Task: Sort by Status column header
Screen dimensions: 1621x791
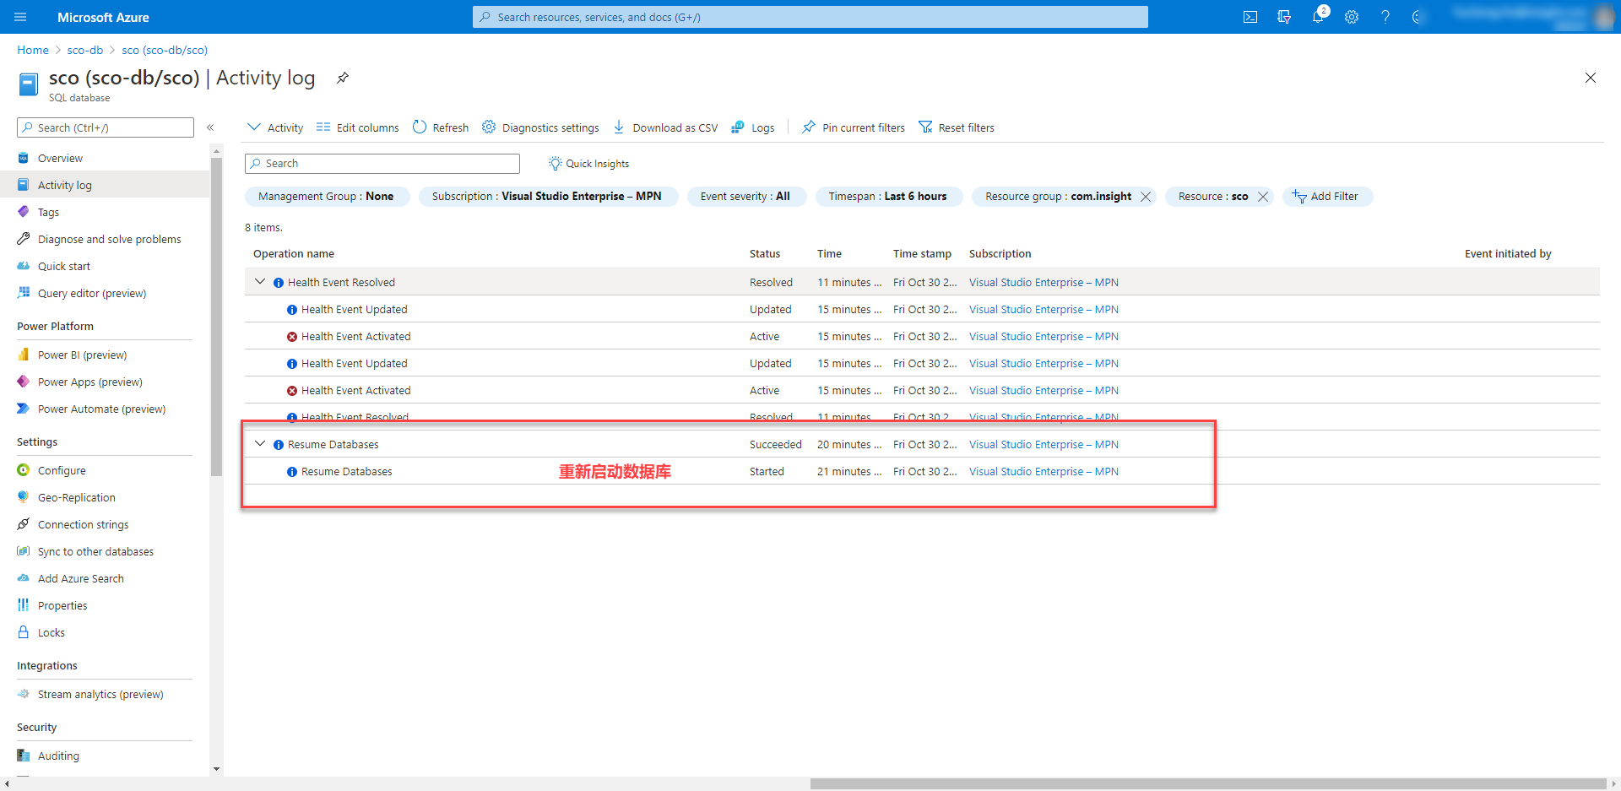Action: (765, 253)
